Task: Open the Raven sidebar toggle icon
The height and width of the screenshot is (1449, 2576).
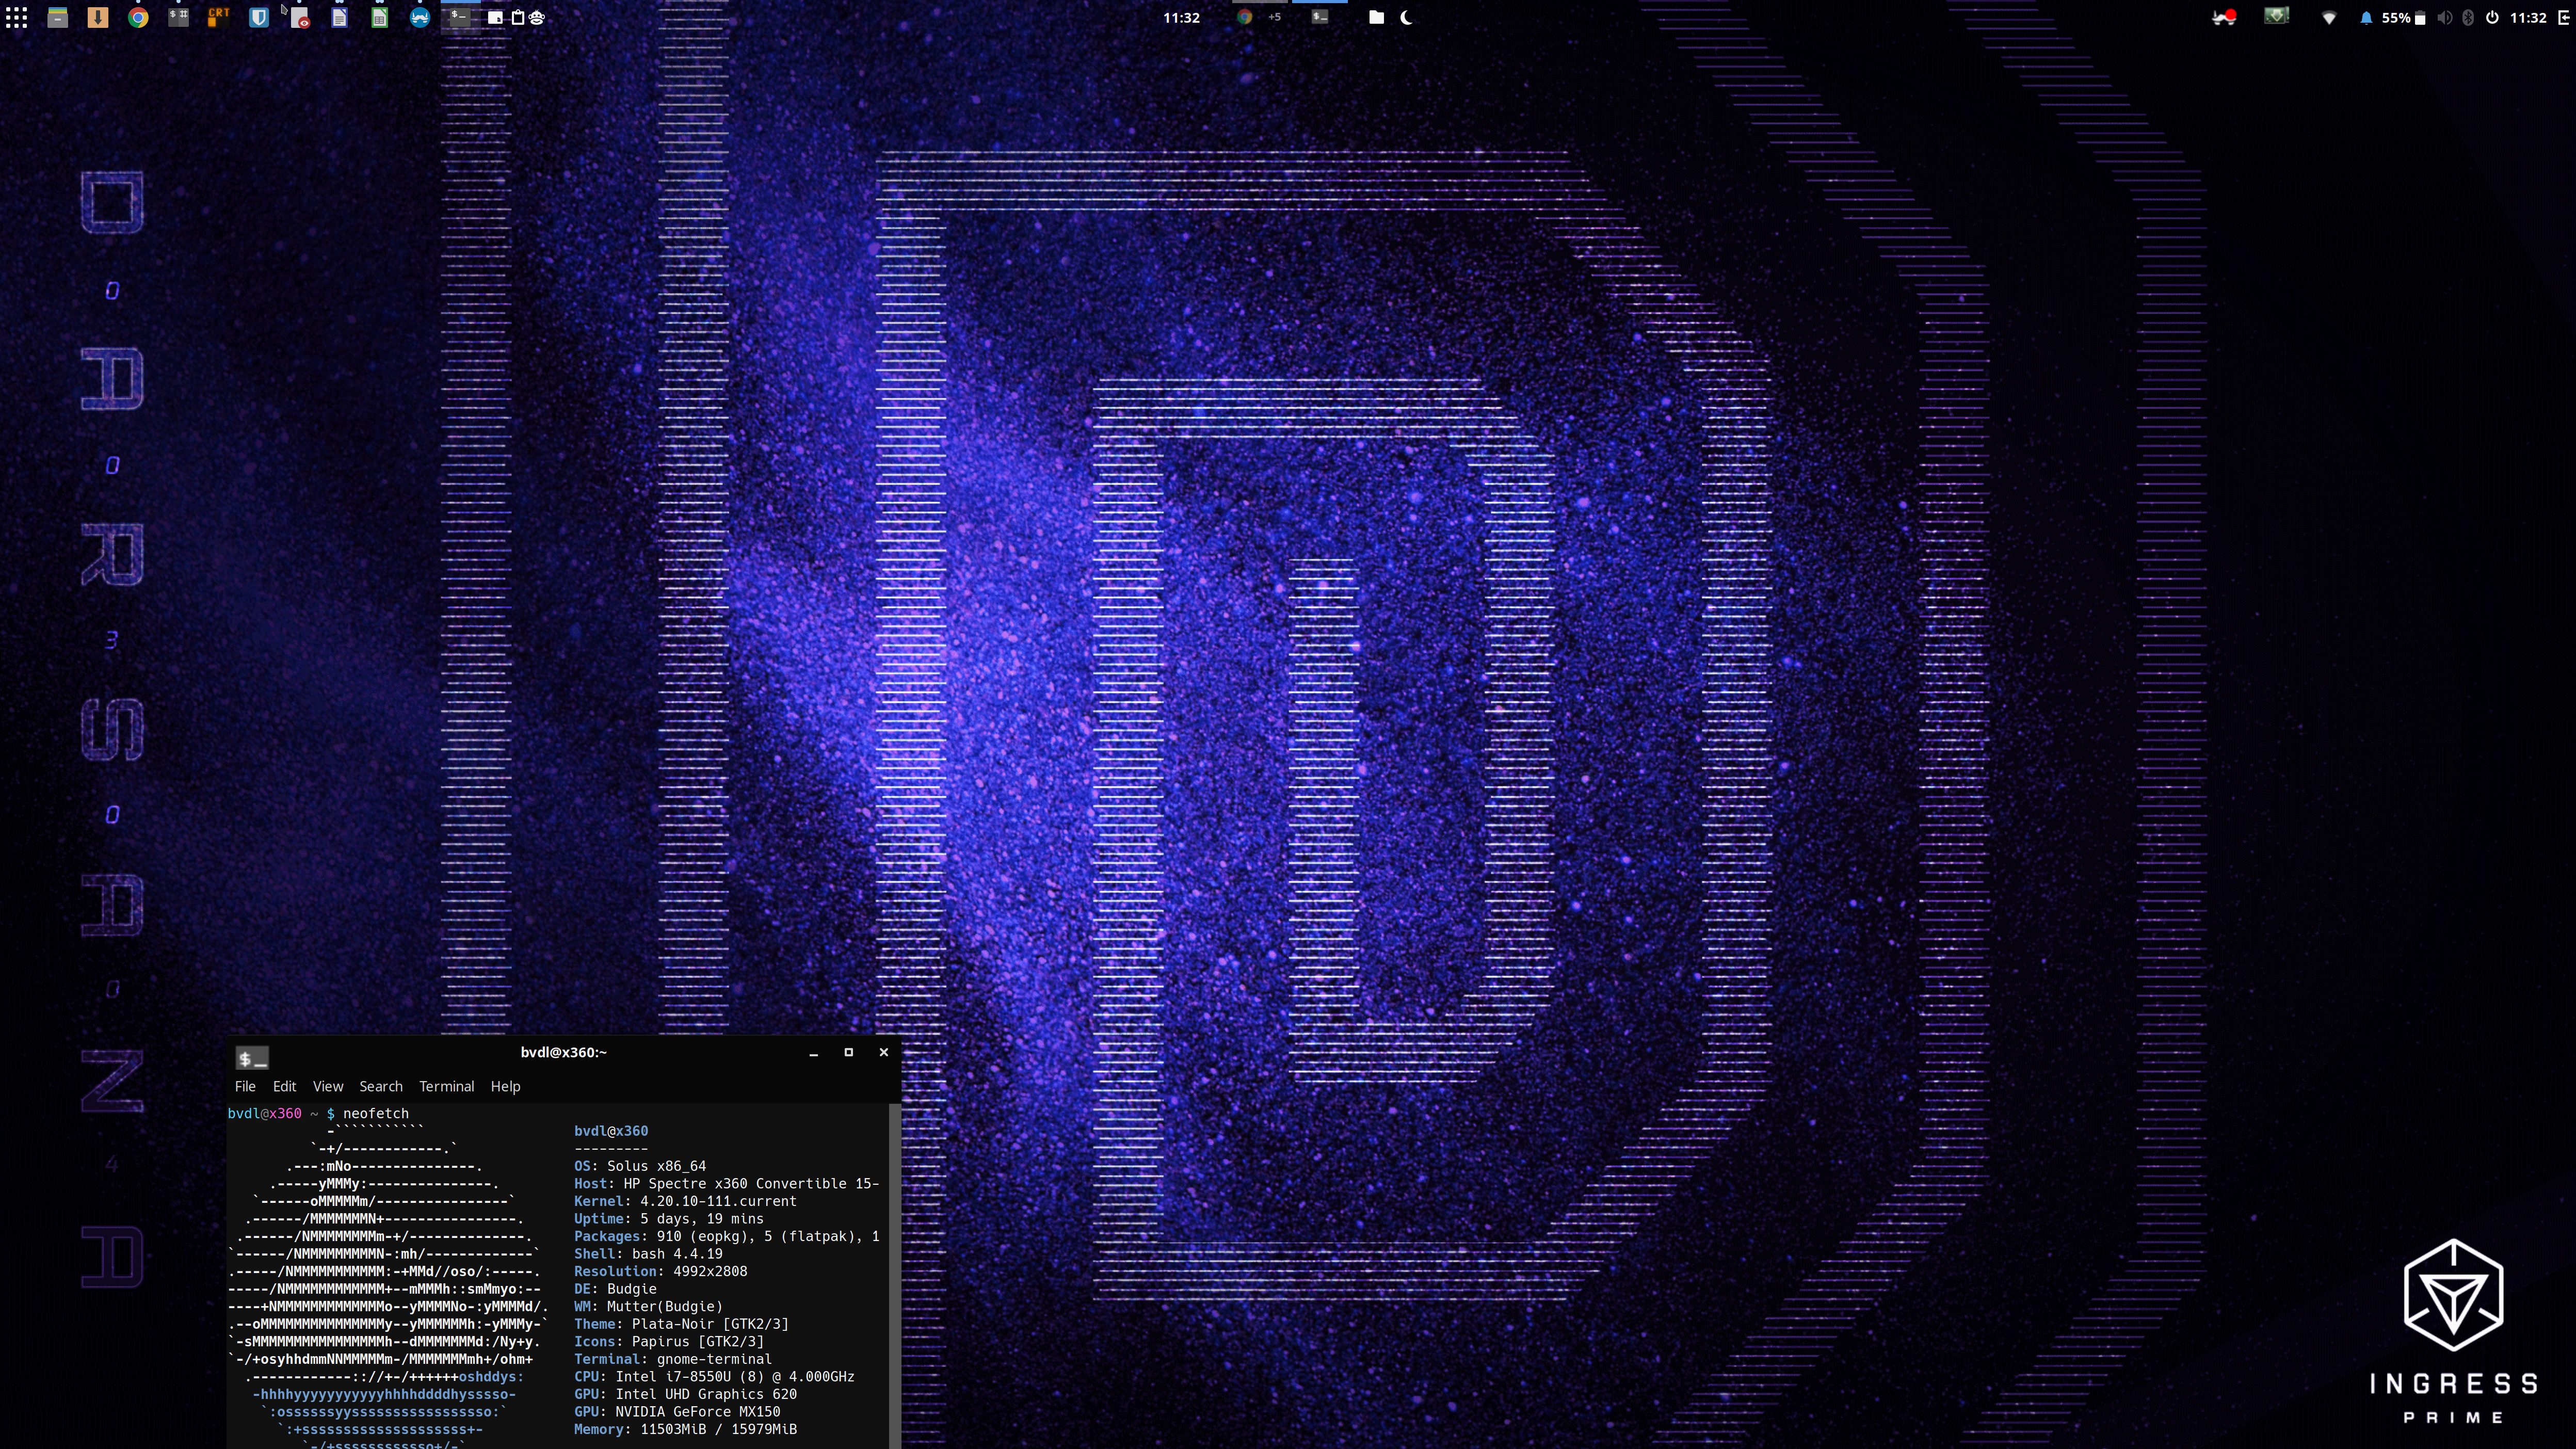Action: pyautogui.click(x=2565, y=18)
